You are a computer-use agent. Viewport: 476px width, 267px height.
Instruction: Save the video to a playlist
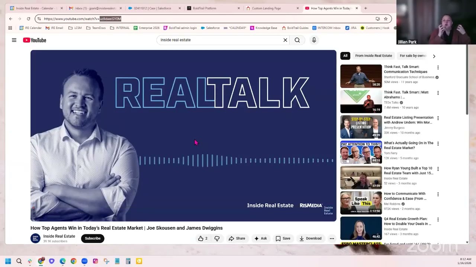283,238
